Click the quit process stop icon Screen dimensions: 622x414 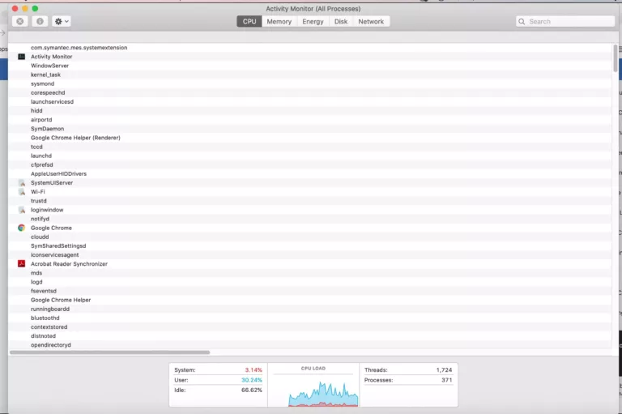(19, 21)
